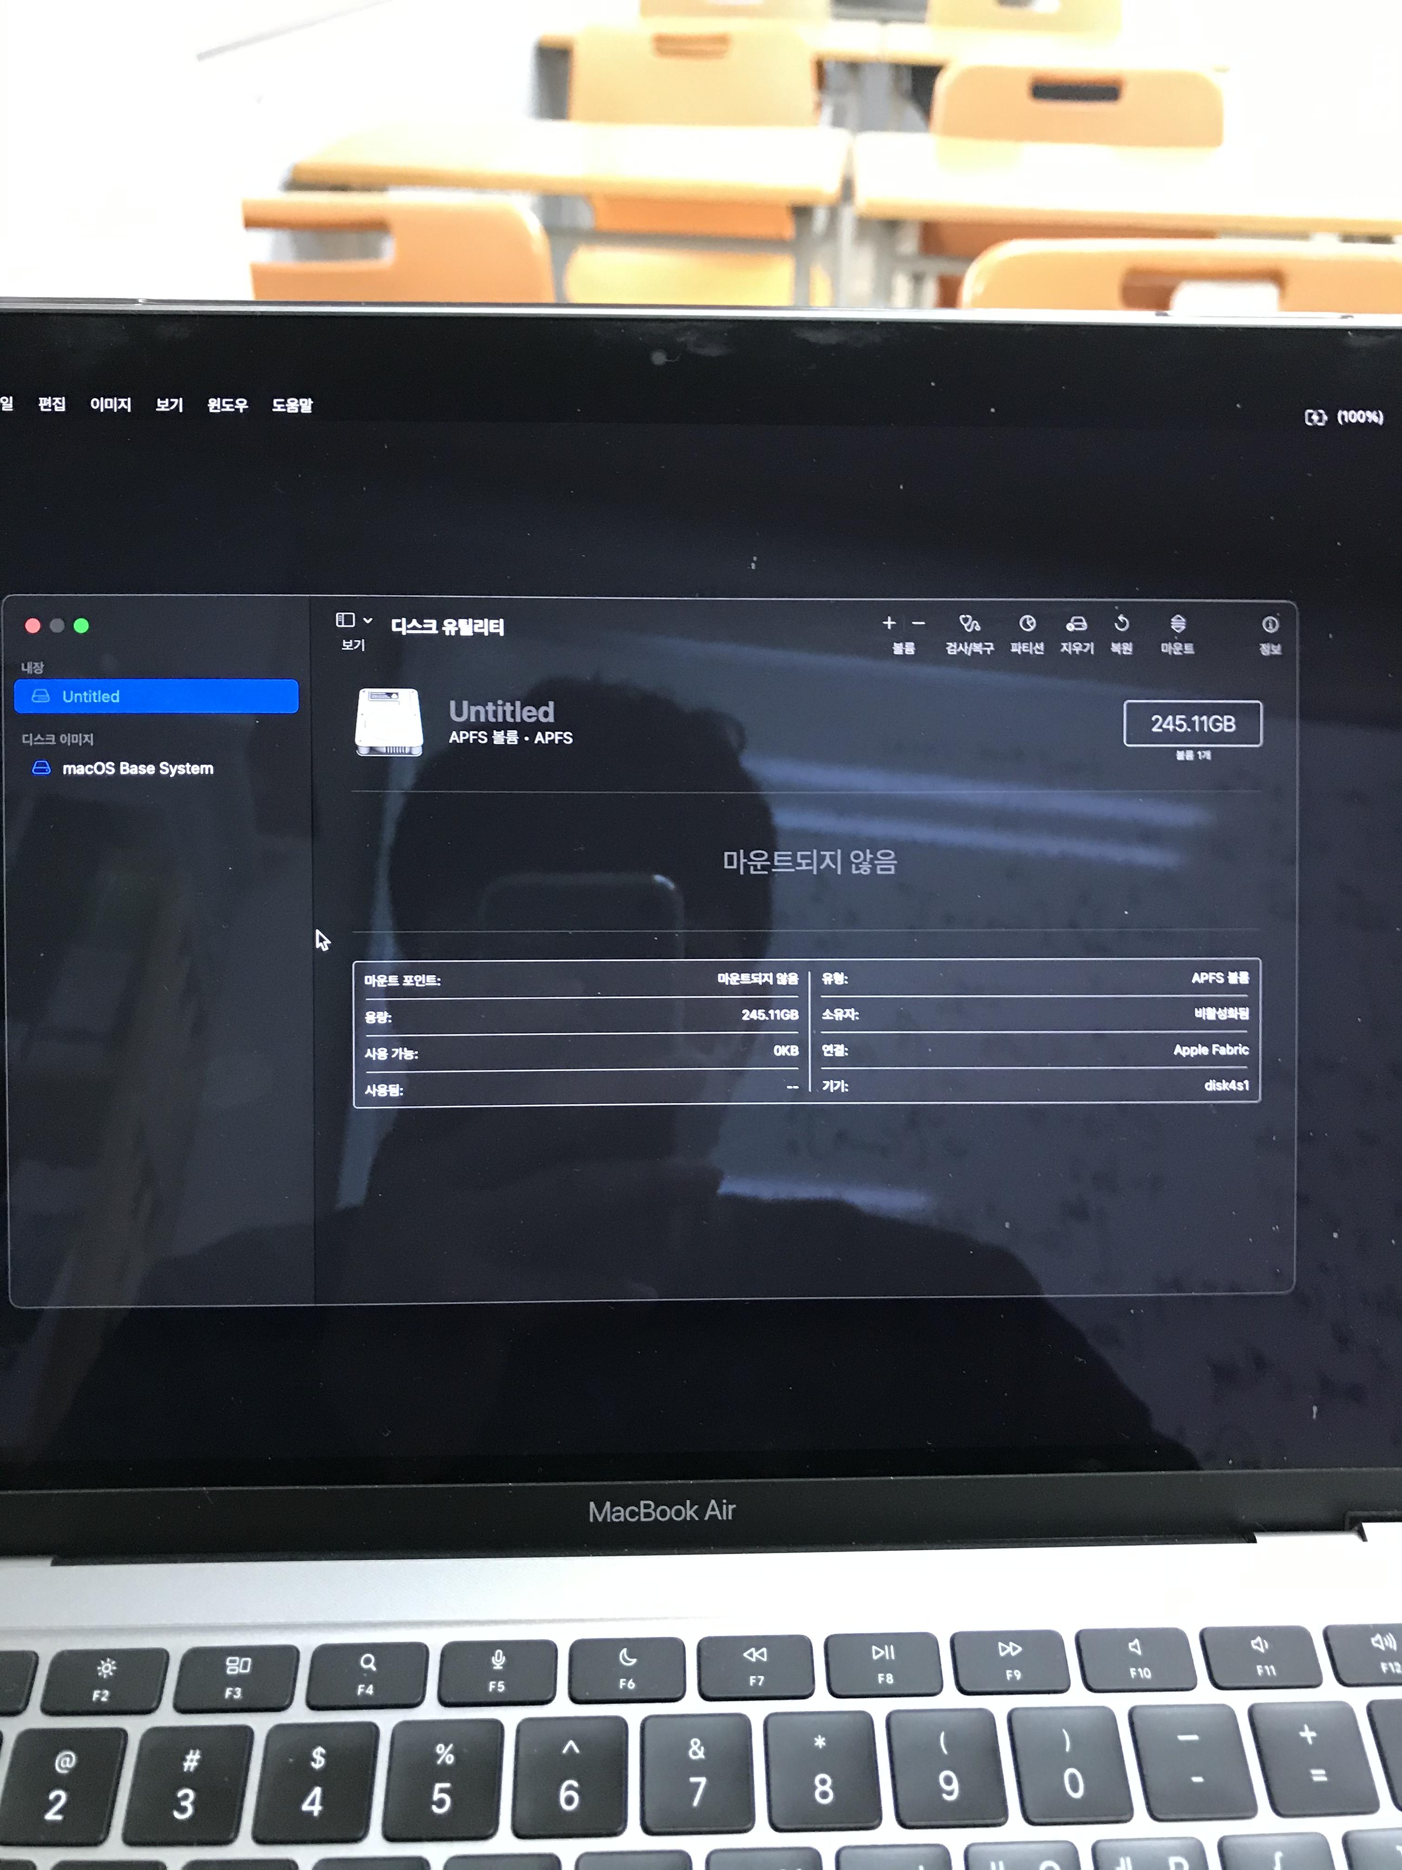
Task: Open the Info (정보) icon
Action: 1269,625
